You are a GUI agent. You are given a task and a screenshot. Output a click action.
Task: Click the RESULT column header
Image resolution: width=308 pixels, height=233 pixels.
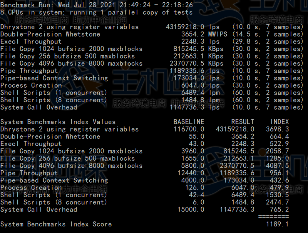tap(243, 122)
